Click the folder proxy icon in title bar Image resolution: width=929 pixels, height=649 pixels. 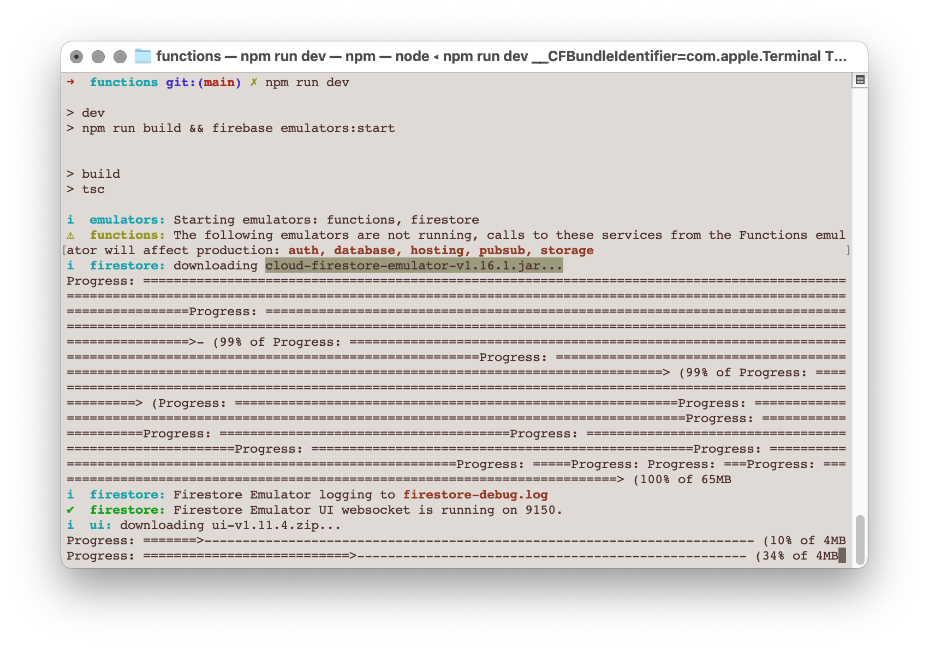tap(142, 56)
